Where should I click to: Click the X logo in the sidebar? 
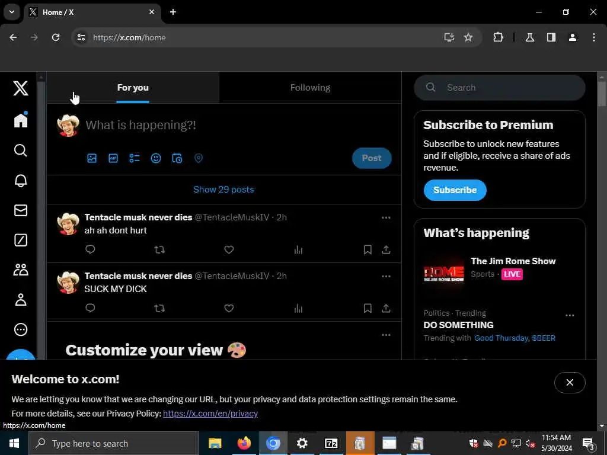click(x=21, y=88)
